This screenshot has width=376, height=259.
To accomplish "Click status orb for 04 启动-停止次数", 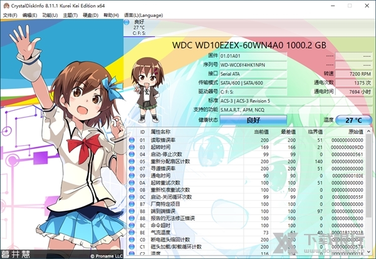I will 132,155.
